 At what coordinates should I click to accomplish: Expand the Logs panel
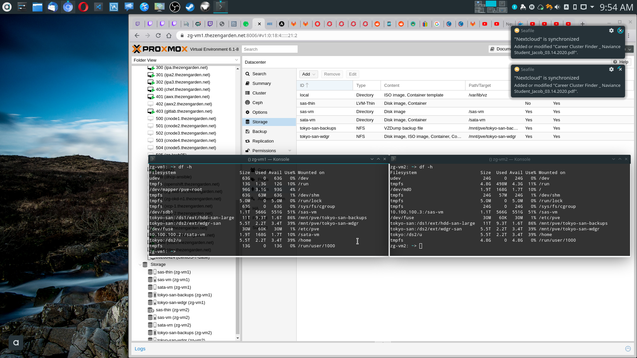[140, 349]
